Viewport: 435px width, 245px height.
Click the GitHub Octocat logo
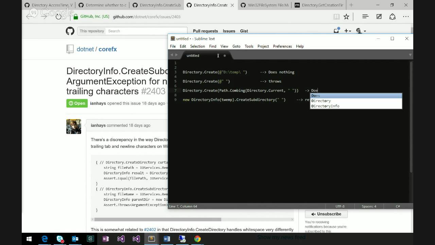coord(70,31)
